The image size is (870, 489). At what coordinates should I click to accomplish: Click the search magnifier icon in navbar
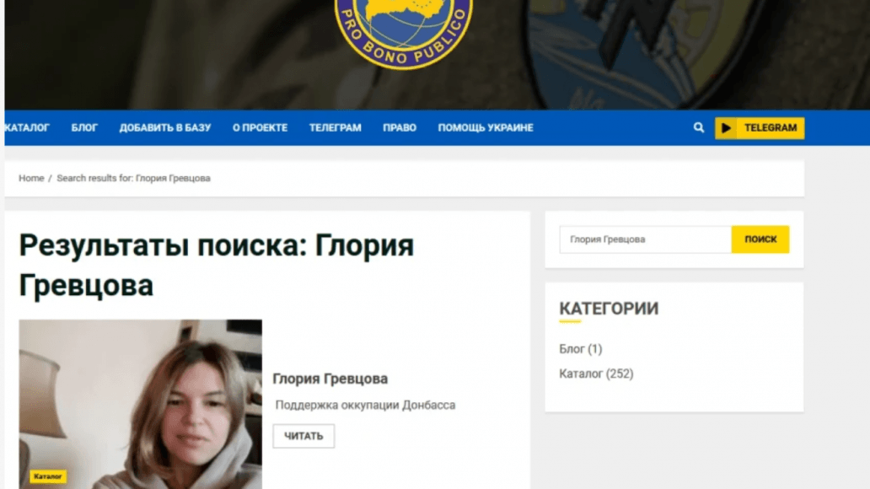pos(698,127)
